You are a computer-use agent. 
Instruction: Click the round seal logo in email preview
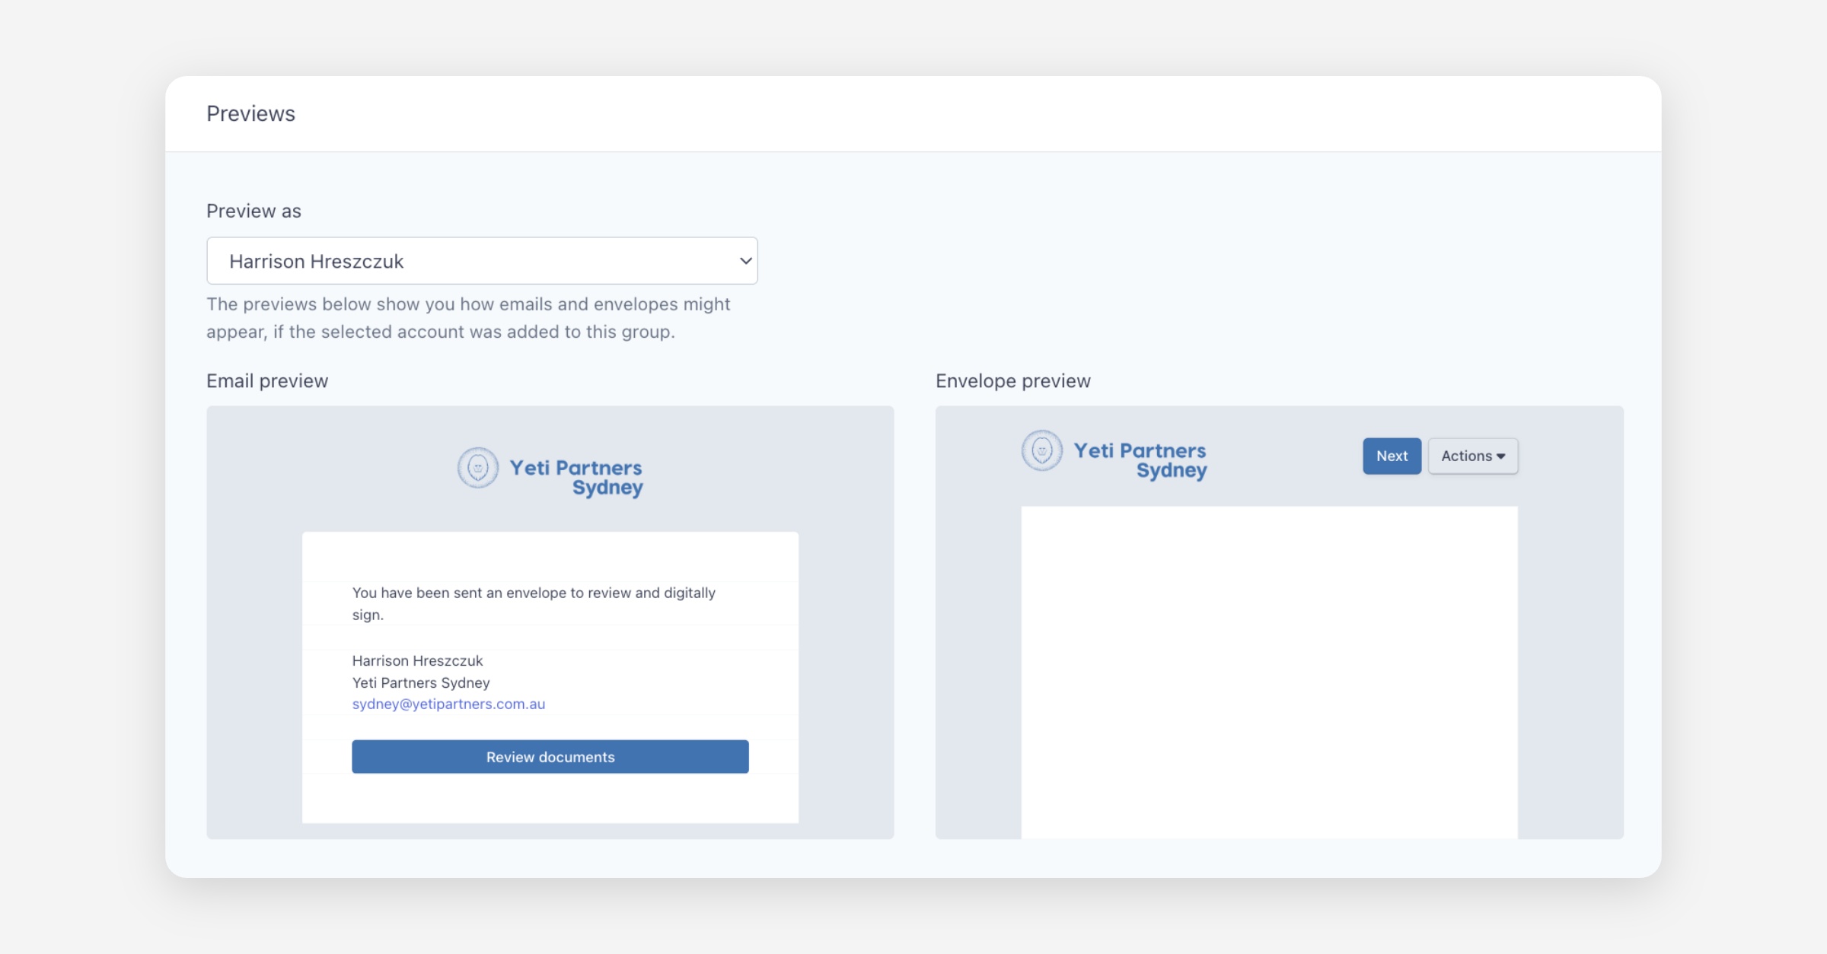pos(478,467)
